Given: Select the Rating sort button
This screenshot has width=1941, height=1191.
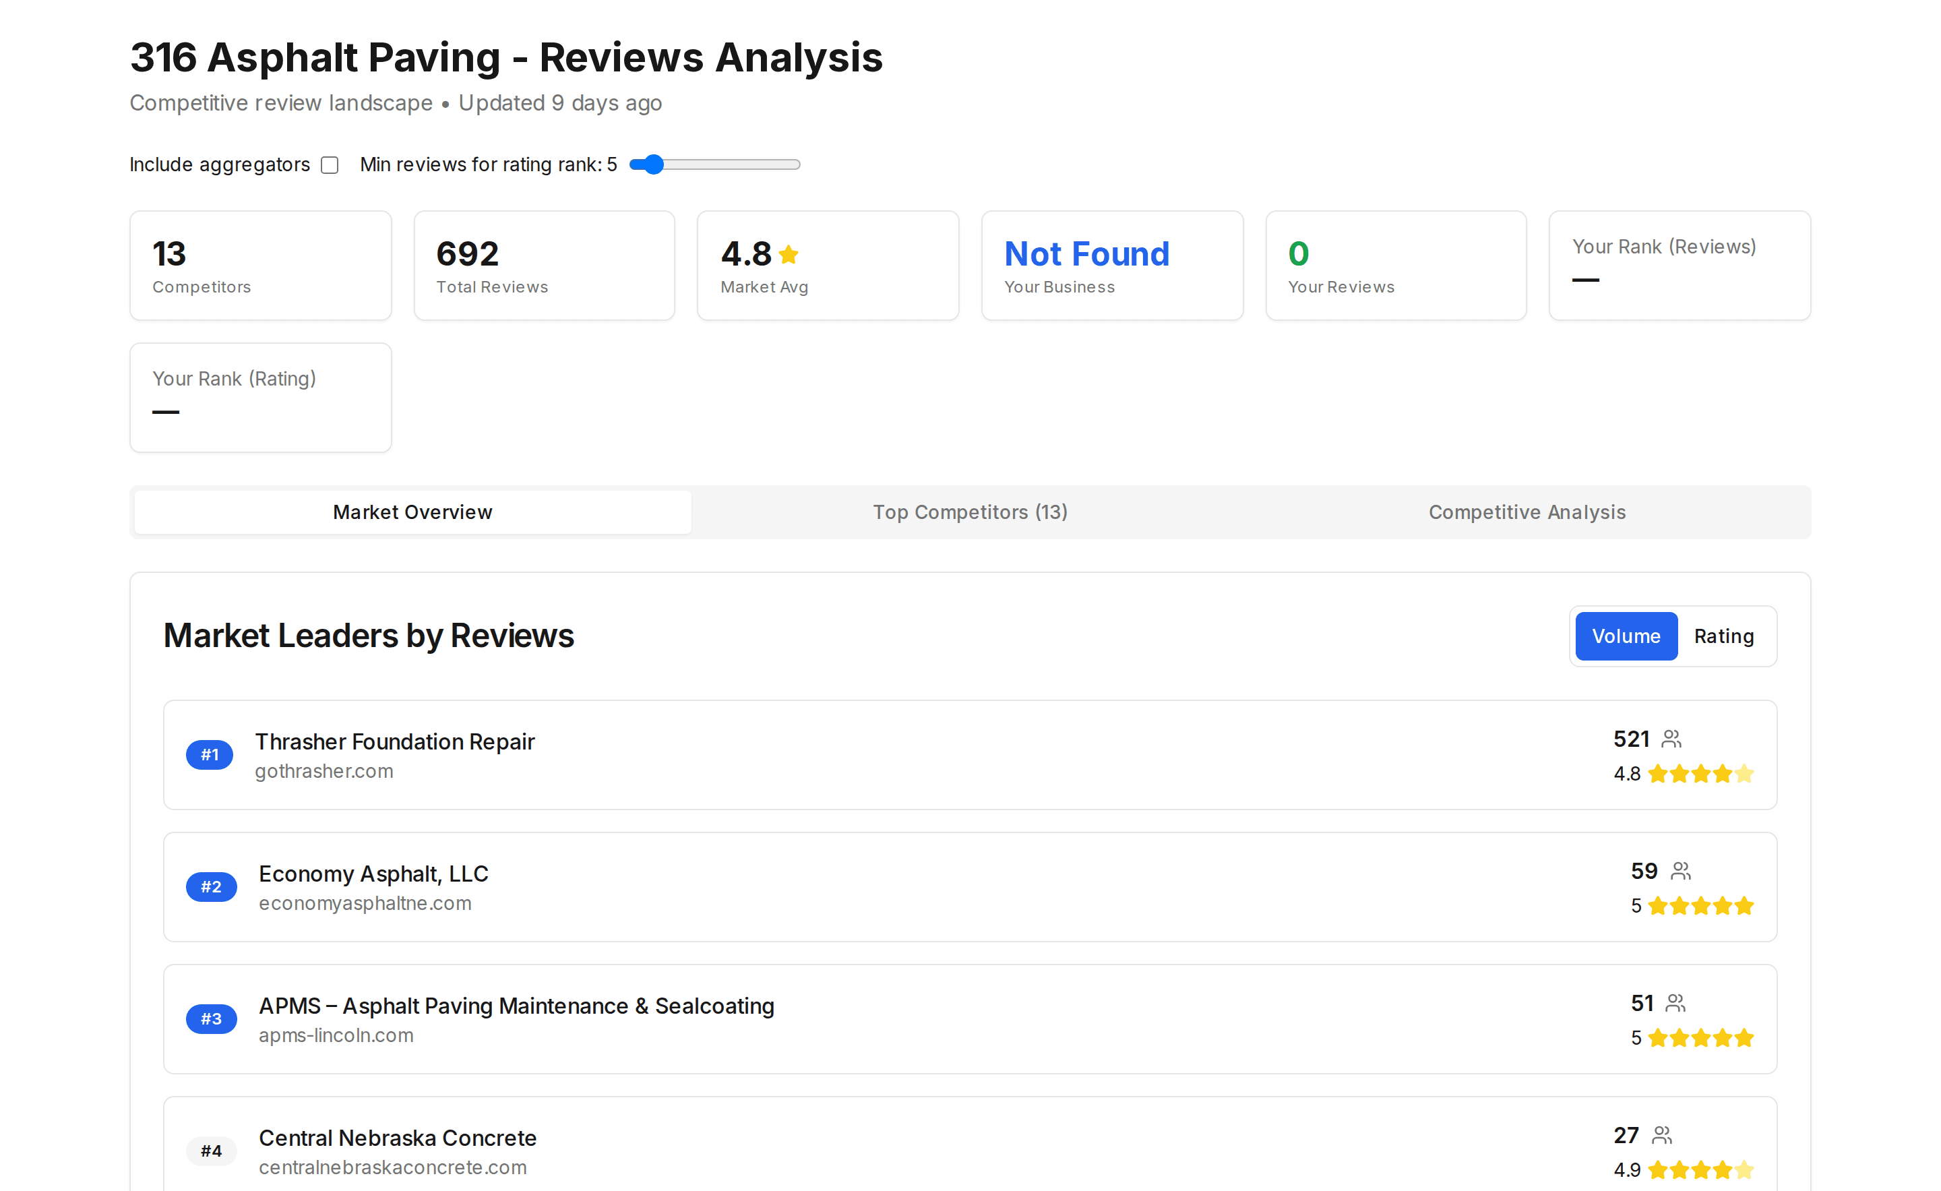Looking at the screenshot, I should 1723,636.
